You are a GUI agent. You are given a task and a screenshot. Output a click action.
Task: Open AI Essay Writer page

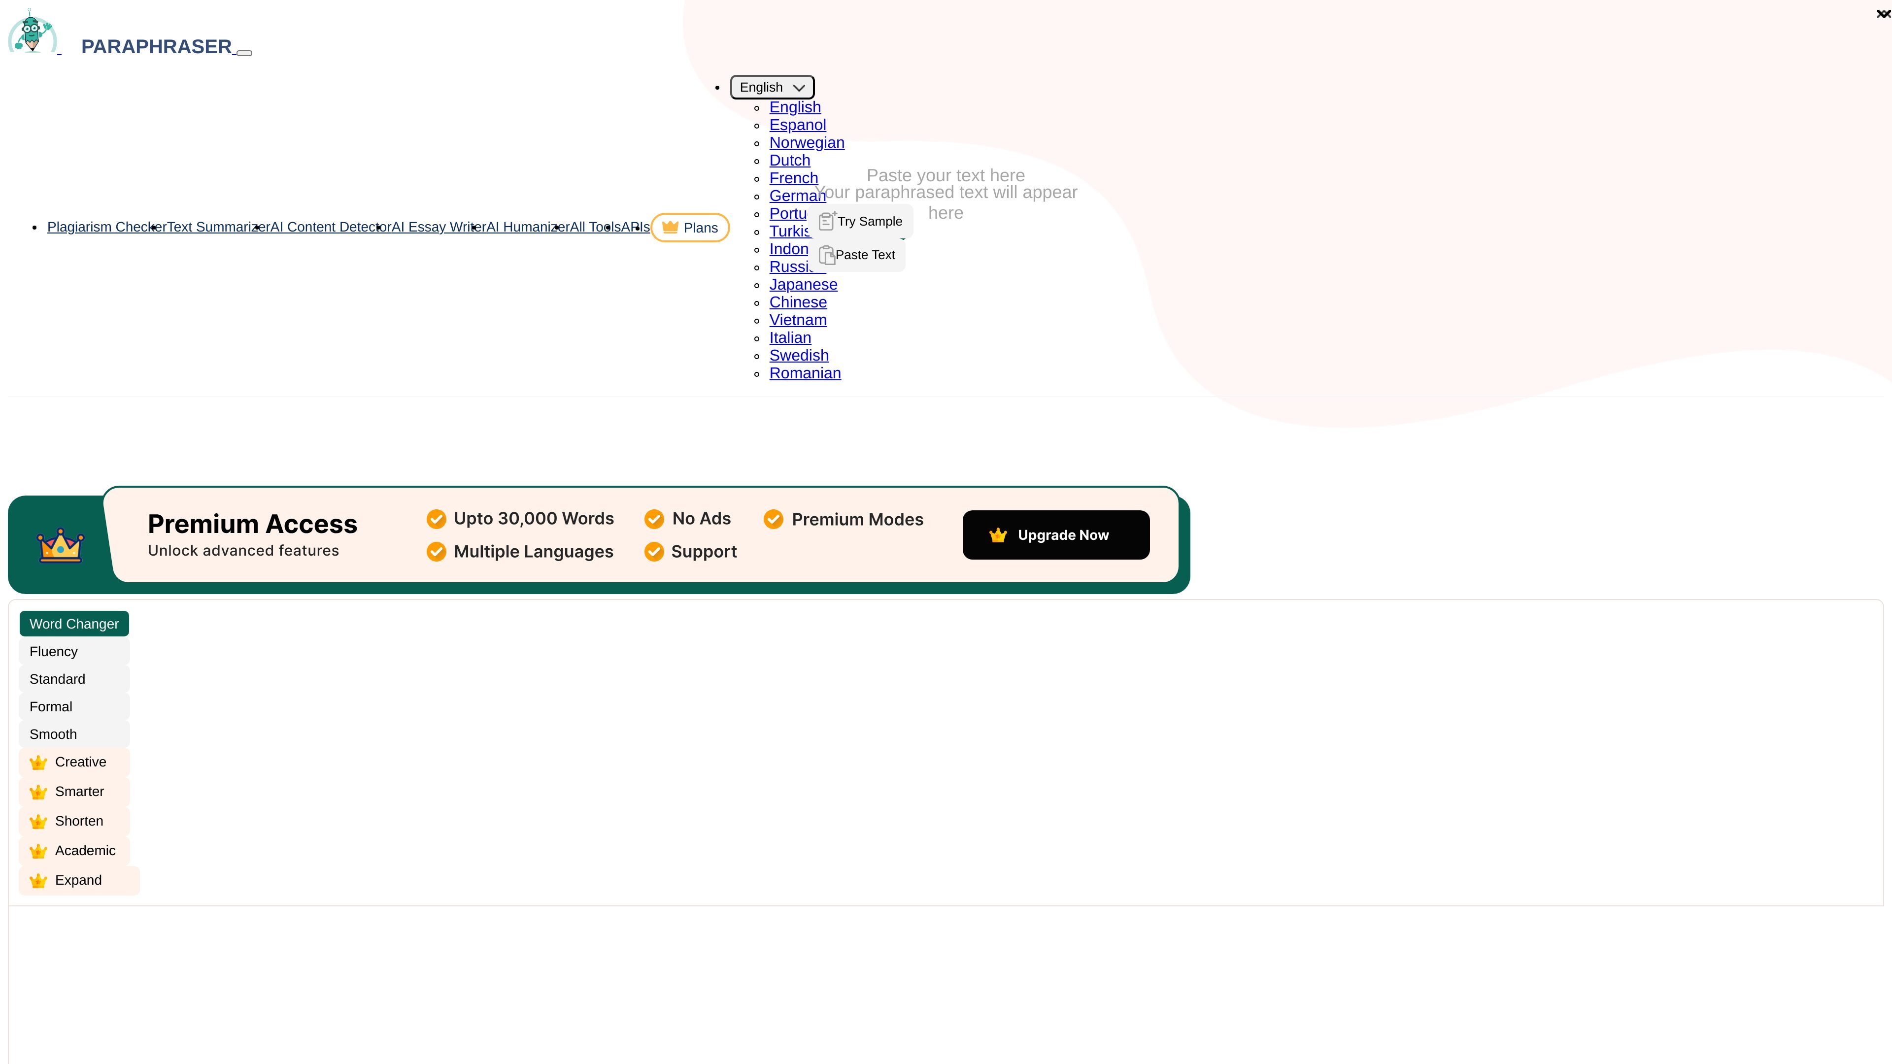(x=439, y=227)
